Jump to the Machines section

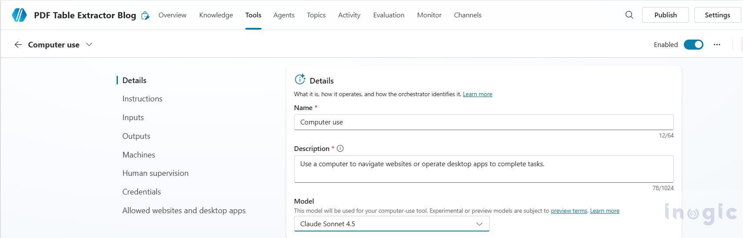pos(139,155)
